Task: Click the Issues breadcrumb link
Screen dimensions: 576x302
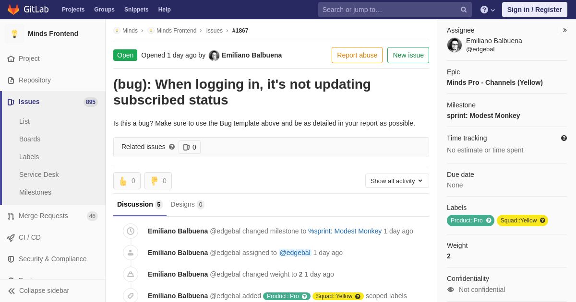Action: pos(214,31)
